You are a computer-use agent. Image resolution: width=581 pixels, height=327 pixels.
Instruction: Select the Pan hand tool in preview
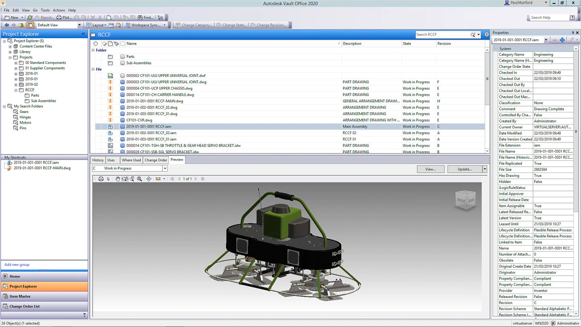tap(118, 179)
